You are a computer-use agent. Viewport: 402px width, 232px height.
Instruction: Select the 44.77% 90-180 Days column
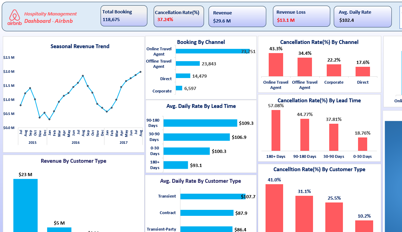(x=305, y=135)
